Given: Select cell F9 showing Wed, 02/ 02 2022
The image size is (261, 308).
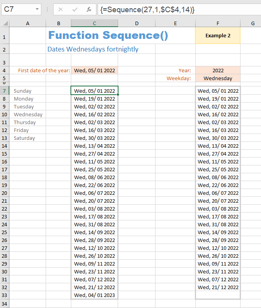Looking at the screenshot, I should pos(218,106).
